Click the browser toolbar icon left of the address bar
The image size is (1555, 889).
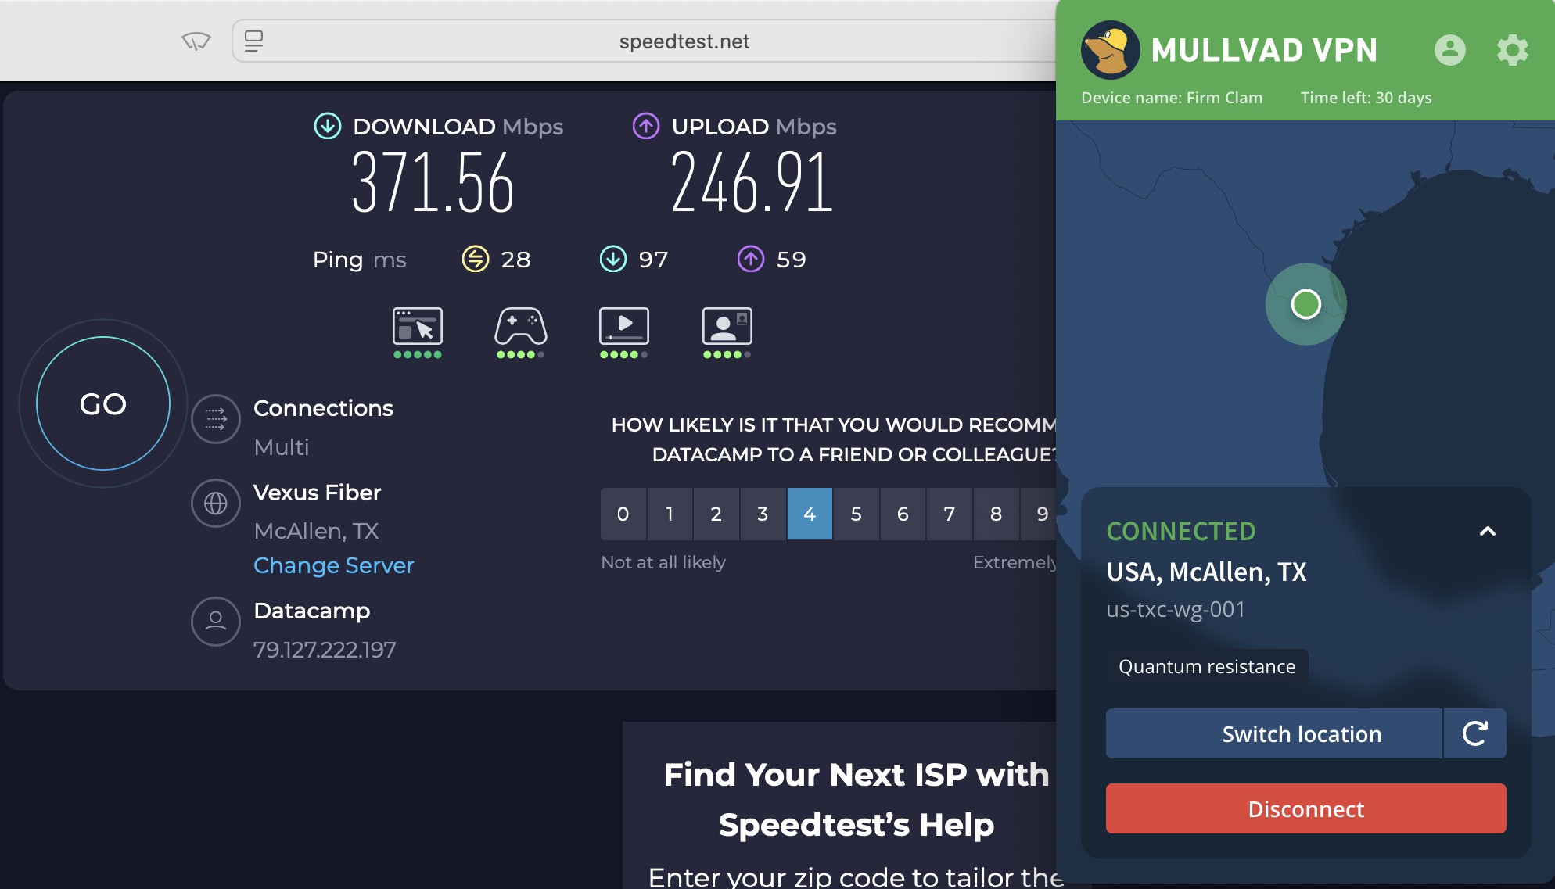196,41
